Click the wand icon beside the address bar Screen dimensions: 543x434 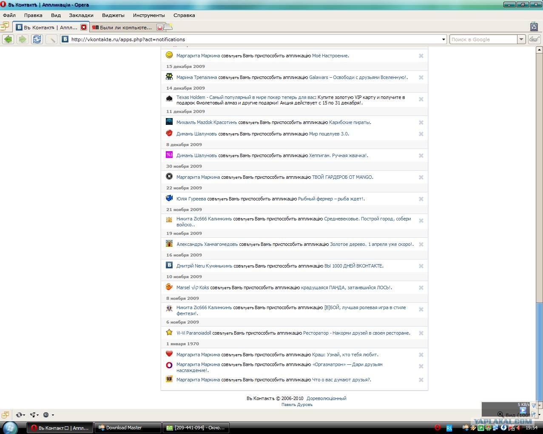click(x=51, y=39)
